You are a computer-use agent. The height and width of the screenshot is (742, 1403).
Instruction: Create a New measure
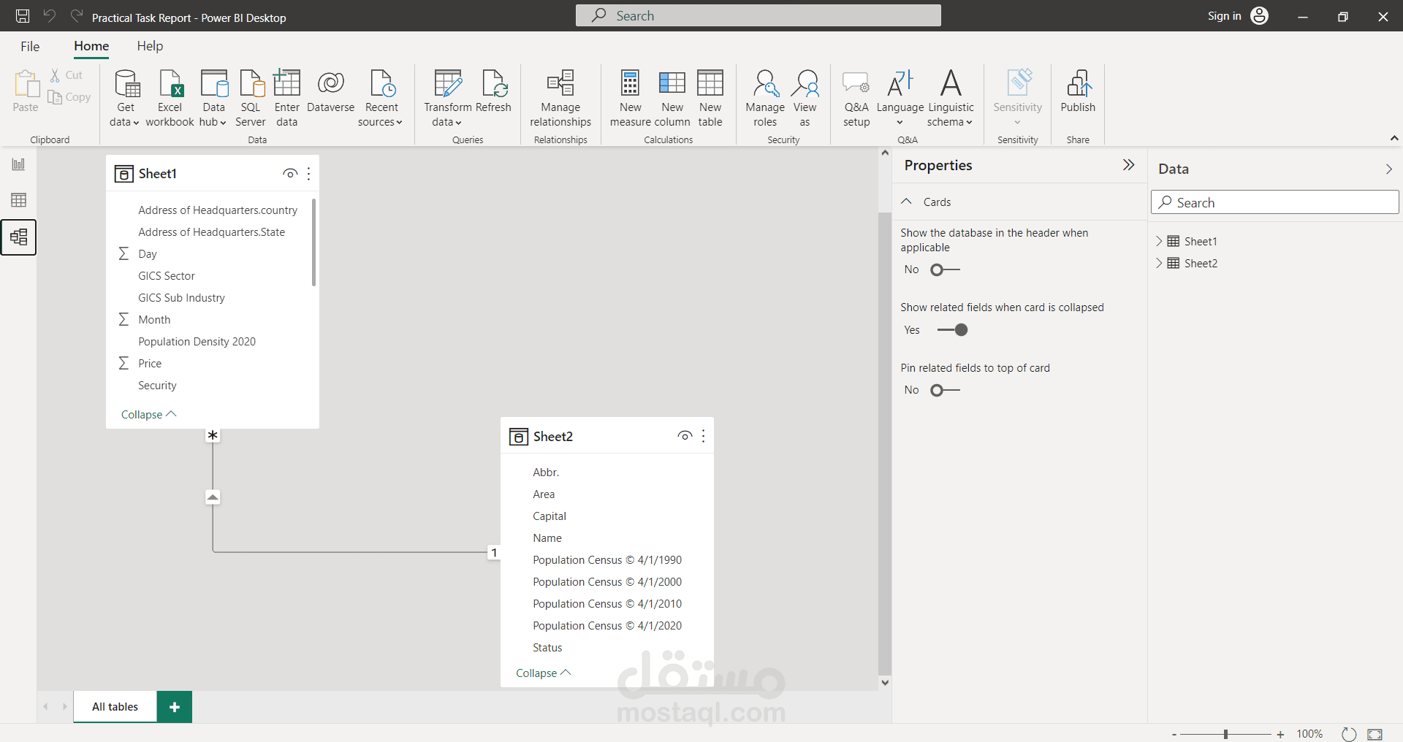630,98
